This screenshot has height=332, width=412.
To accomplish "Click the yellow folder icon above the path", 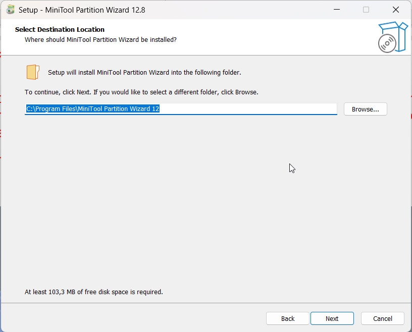I will click(32, 72).
